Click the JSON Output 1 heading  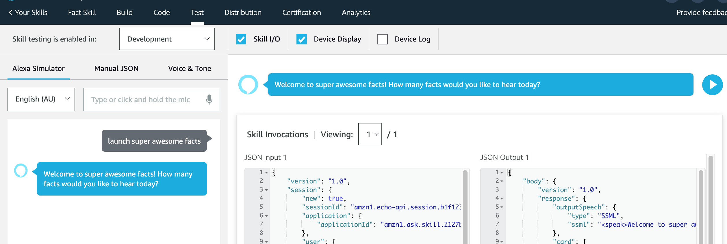[504, 157]
